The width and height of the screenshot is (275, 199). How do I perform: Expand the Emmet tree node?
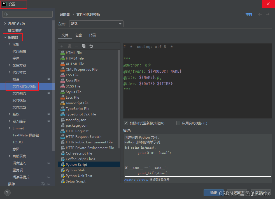10,128
